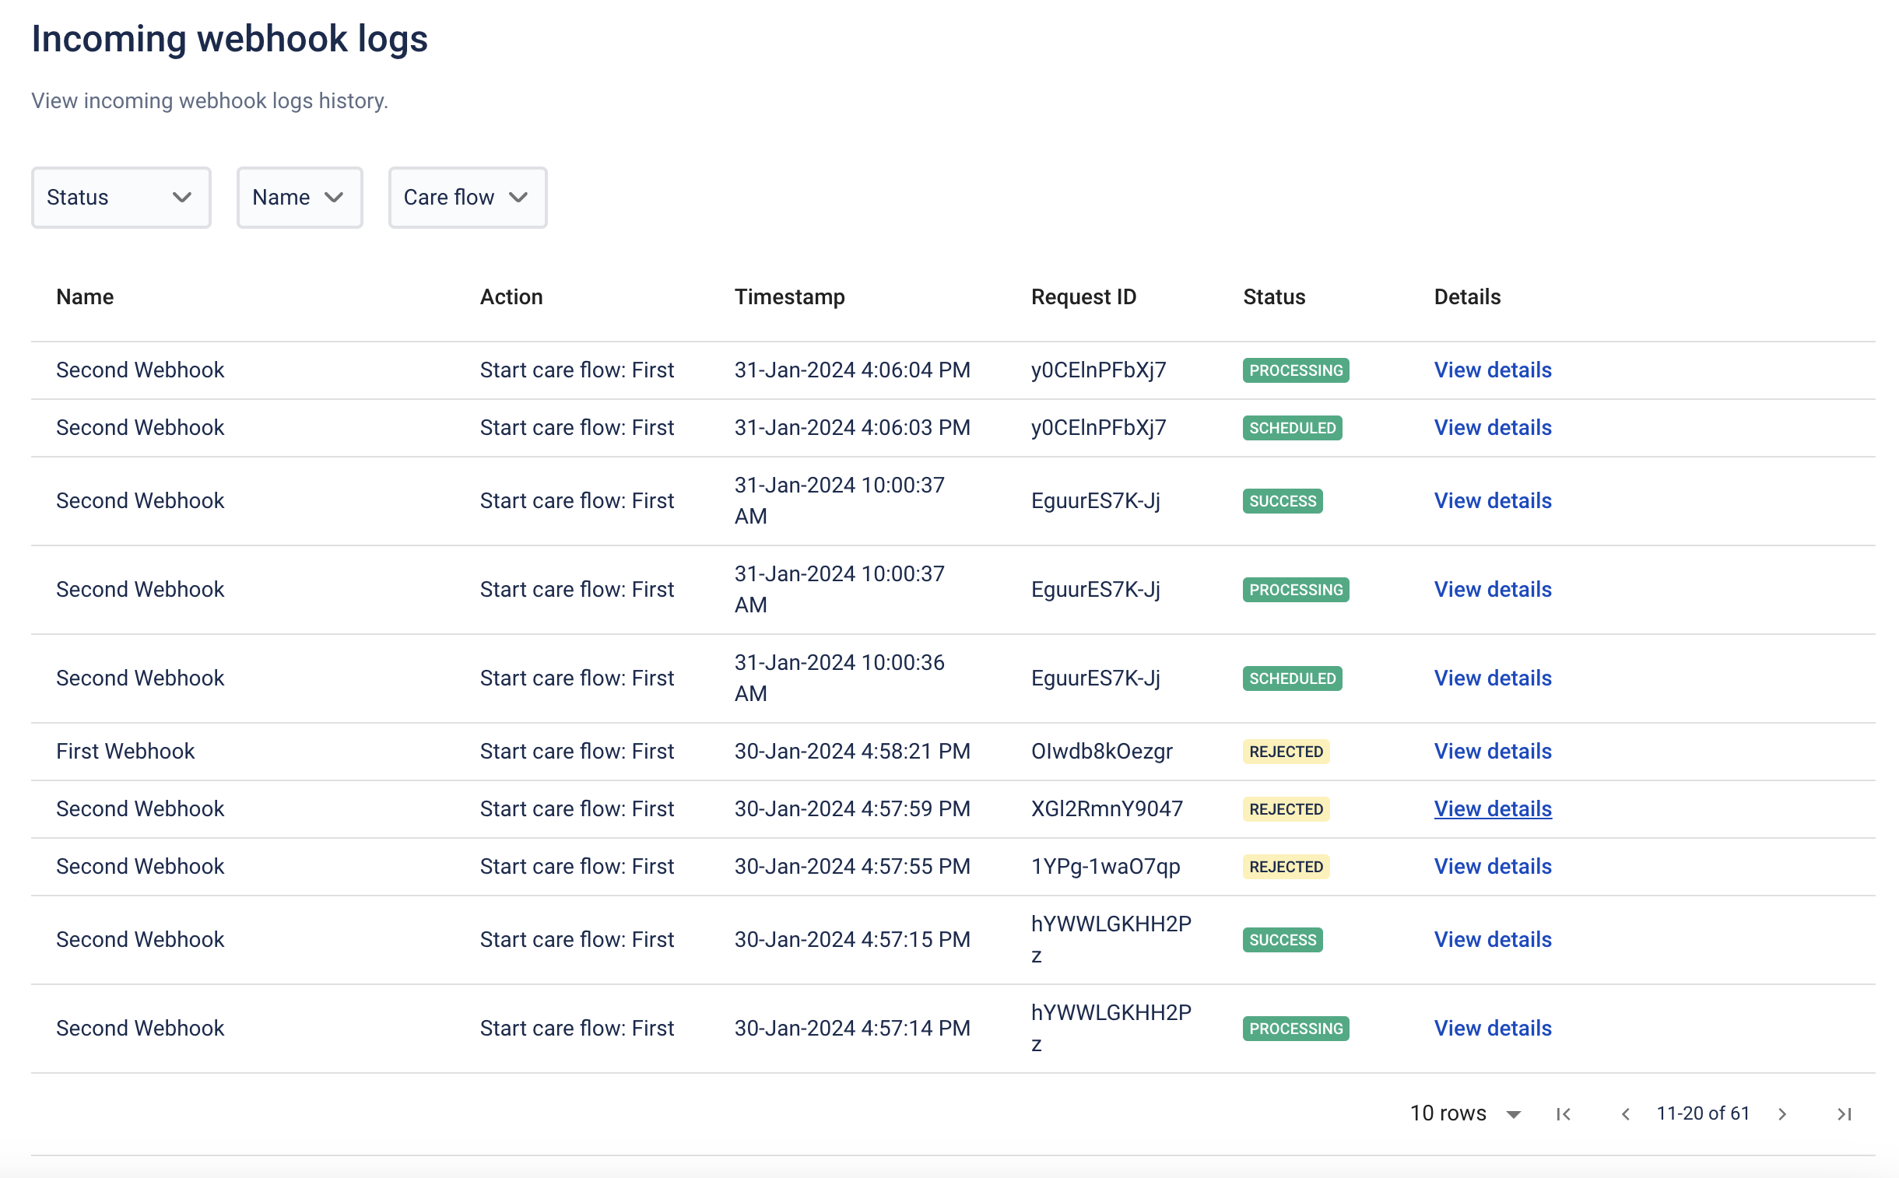Go to the previous page of logs
This screenshot has height=1178, width=1899.
tap(1625, 1114)
